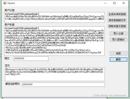
Task: Click the 导入密钥对 button
Action: tap(118, 40)
